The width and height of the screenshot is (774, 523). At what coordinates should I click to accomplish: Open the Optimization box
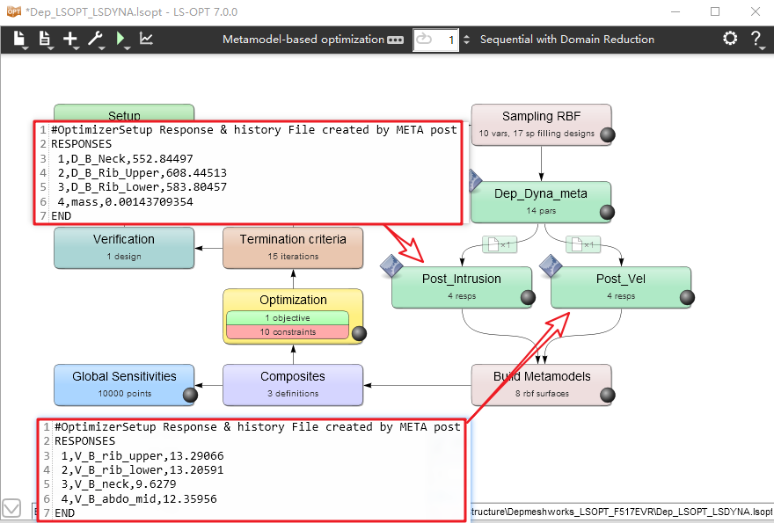coord(293,316)
